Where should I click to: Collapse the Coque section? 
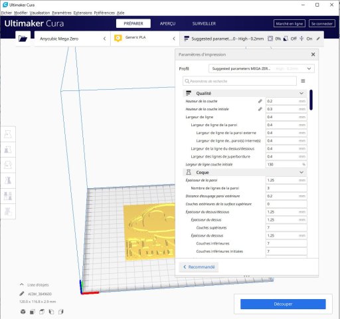(x=301, y=172)
